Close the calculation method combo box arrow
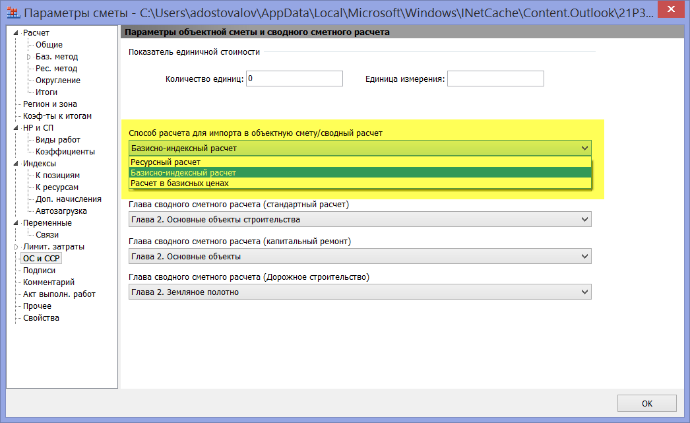 click(584, 148)
